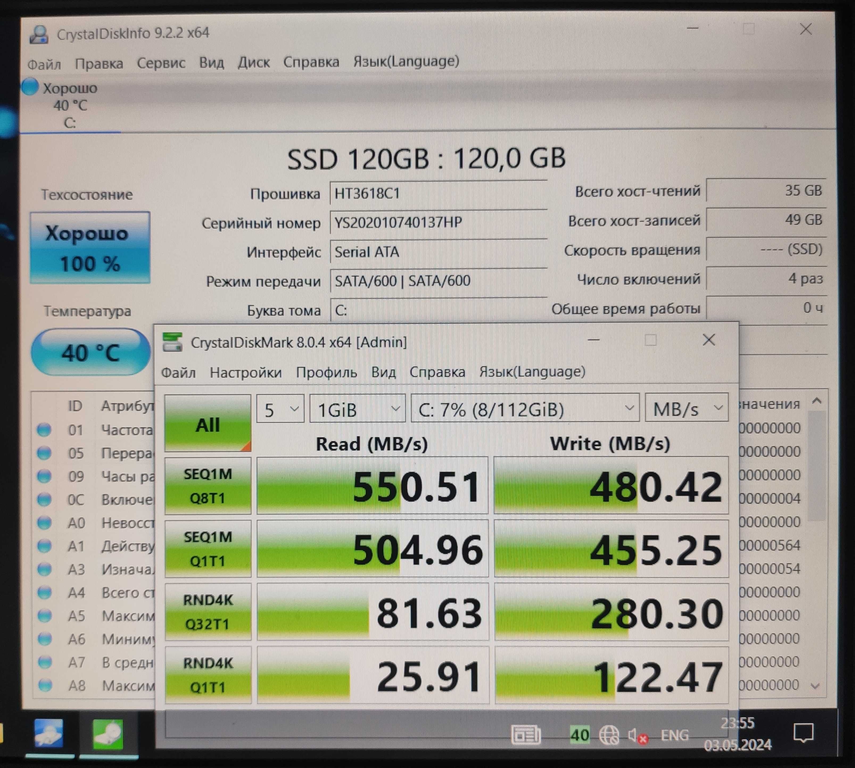Screen dimensions: 855x768
Task: Click the CrystalDiskMark title bar app icon
Action: [x=173, y=342]
